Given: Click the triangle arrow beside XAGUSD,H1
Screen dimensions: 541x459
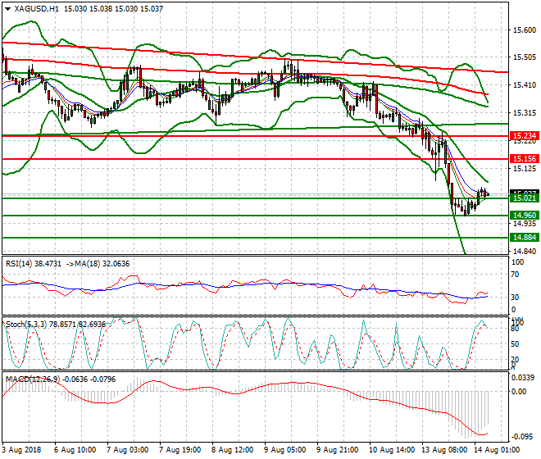Looking at the screenshot, I should pos(7,8).
